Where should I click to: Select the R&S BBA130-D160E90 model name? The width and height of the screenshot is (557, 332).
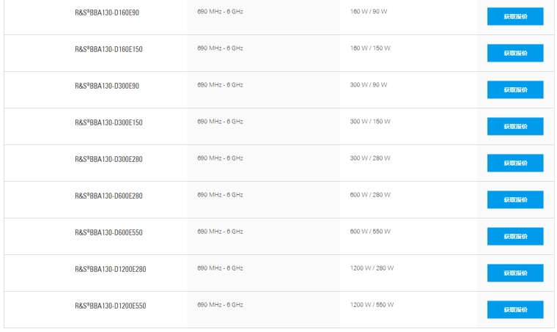point(107,12)
